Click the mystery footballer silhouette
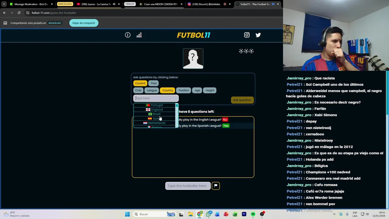The width and height of the screenshot is (389, 219). pos(193,58)
